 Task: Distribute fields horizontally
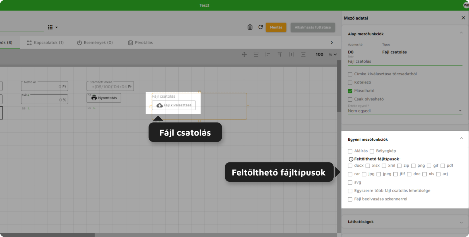[x=291, y=54]
